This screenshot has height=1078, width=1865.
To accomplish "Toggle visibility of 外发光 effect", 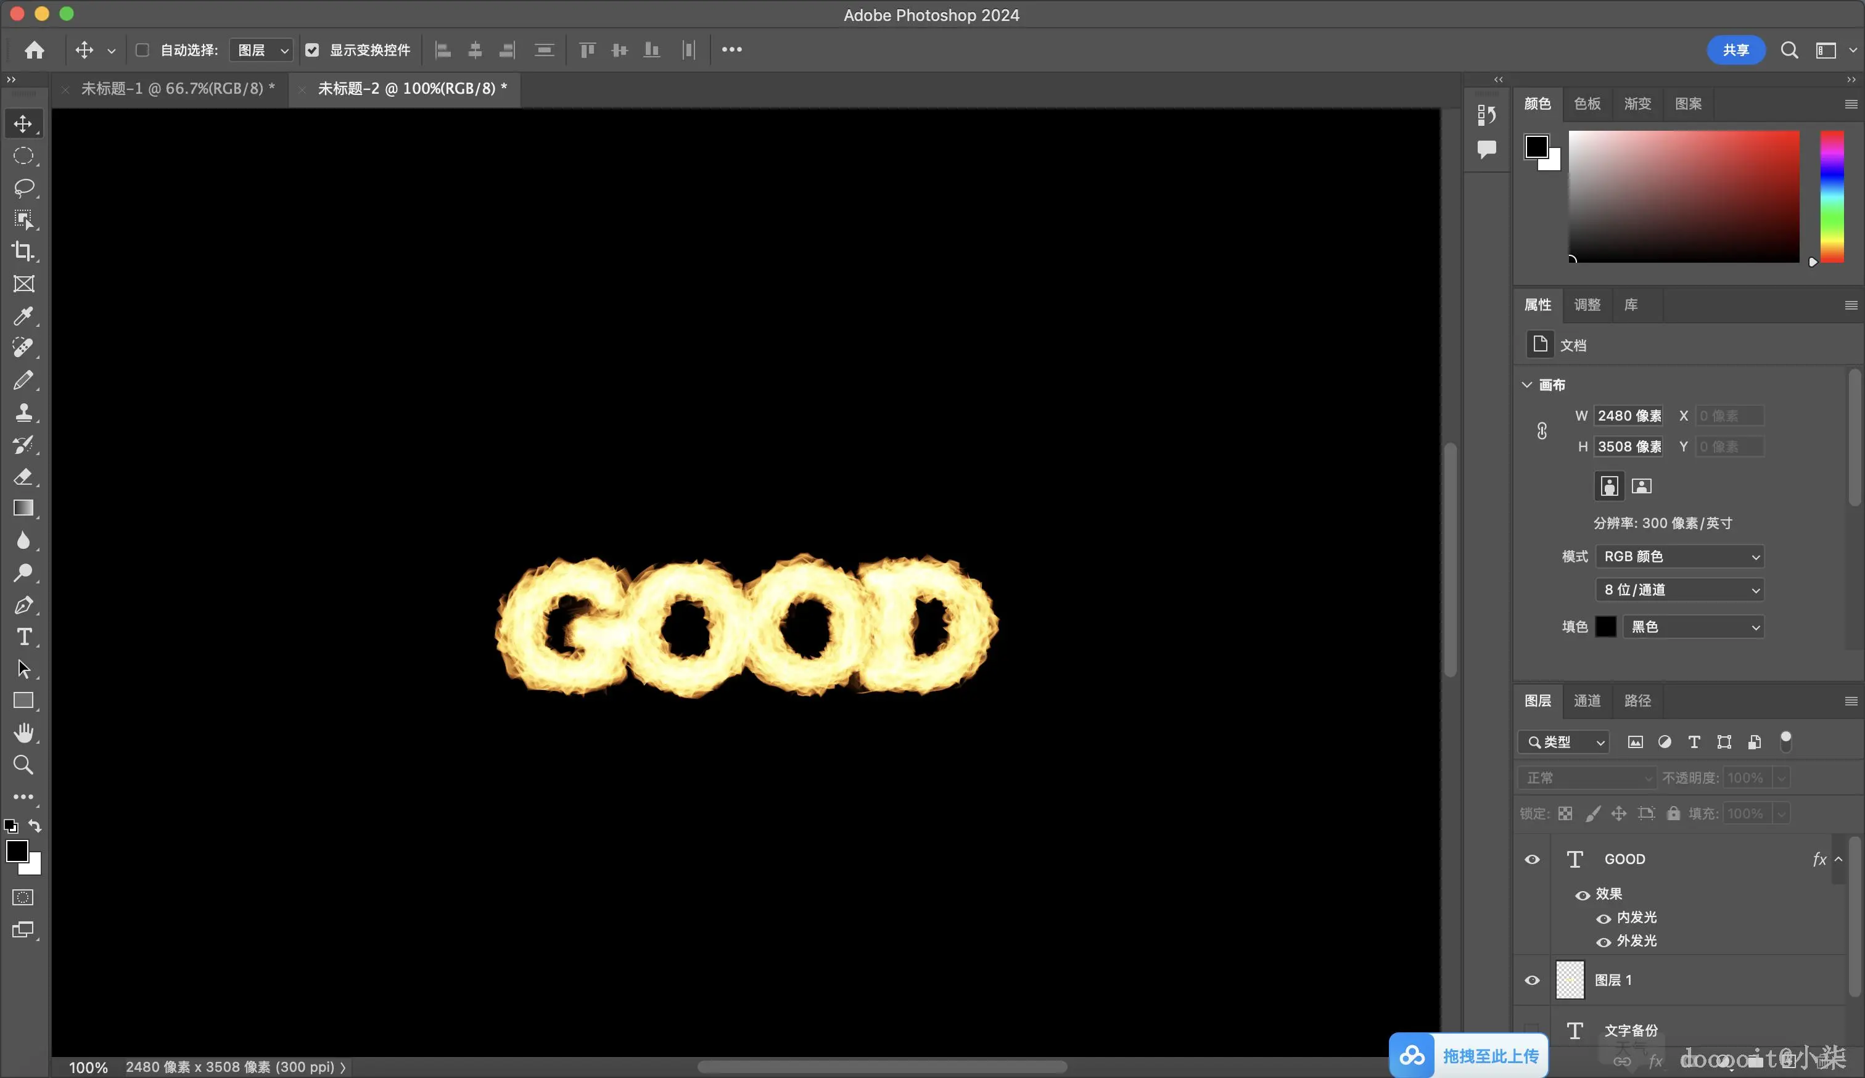I will (1603, 942).
